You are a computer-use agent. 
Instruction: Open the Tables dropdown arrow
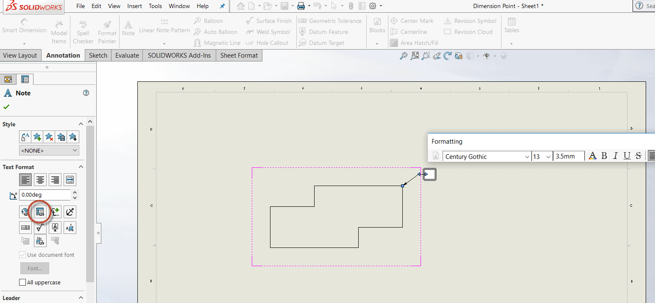511,43
